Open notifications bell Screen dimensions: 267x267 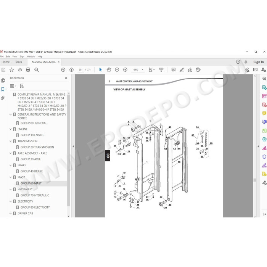[x=246, y=62]
